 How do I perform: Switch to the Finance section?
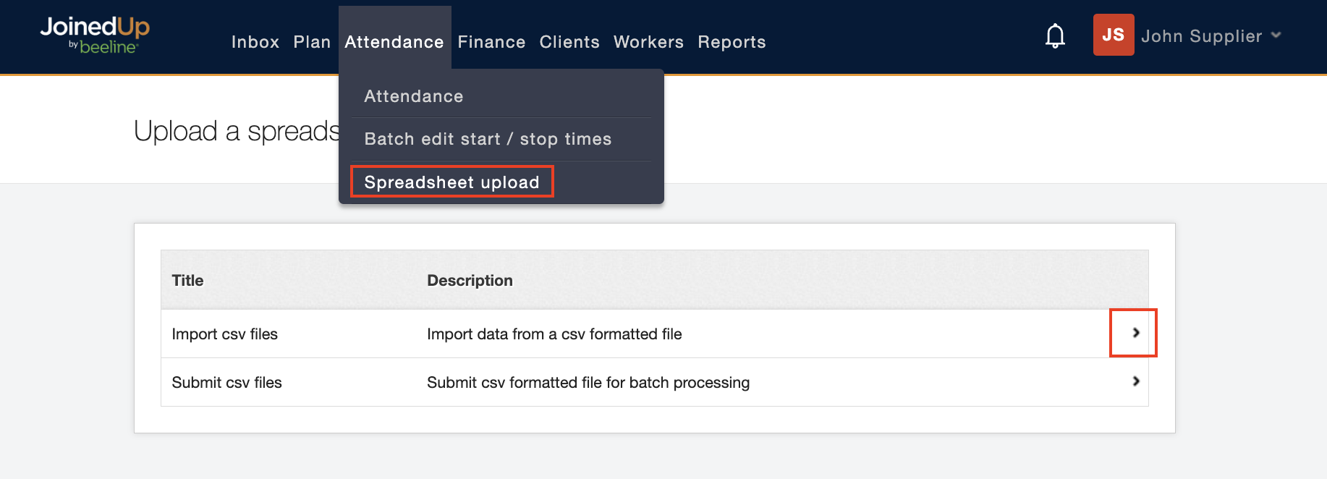[x=491, y=42]
